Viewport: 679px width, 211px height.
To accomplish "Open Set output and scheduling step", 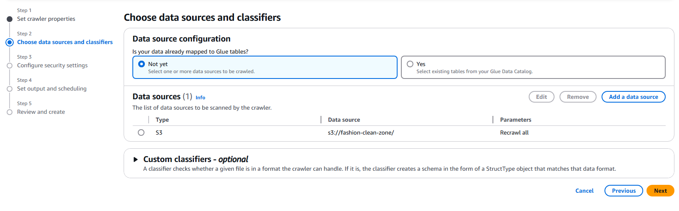I will 52,88.
